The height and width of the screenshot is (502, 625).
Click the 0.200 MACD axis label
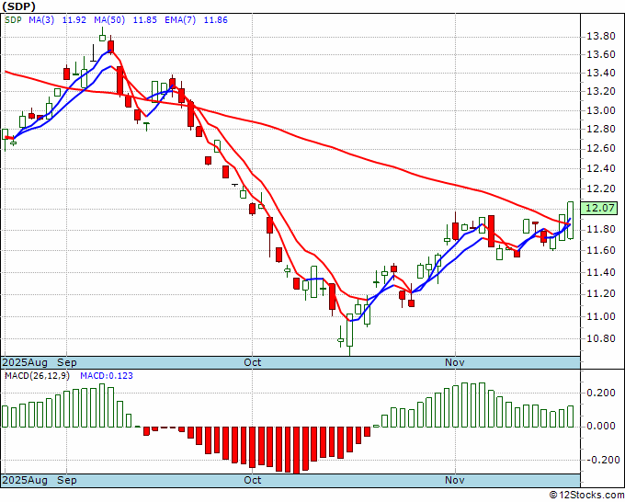(601, 394)
